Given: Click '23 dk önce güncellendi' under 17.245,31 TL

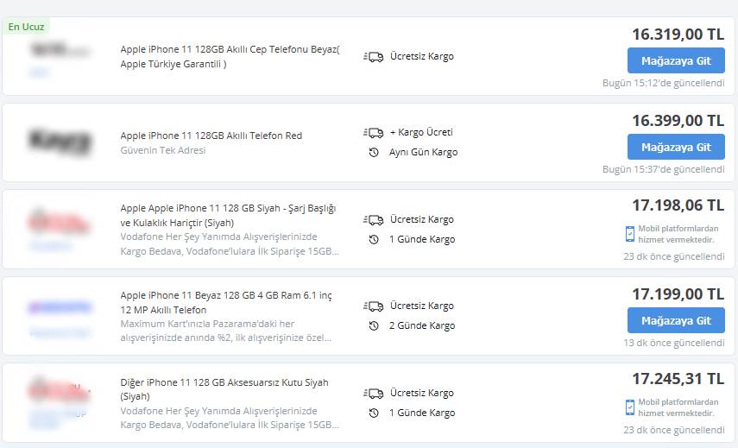Looking at the screenshot, I should pos(674,430).
